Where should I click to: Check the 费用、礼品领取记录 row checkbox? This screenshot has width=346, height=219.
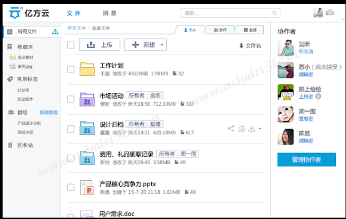[71, 158]
